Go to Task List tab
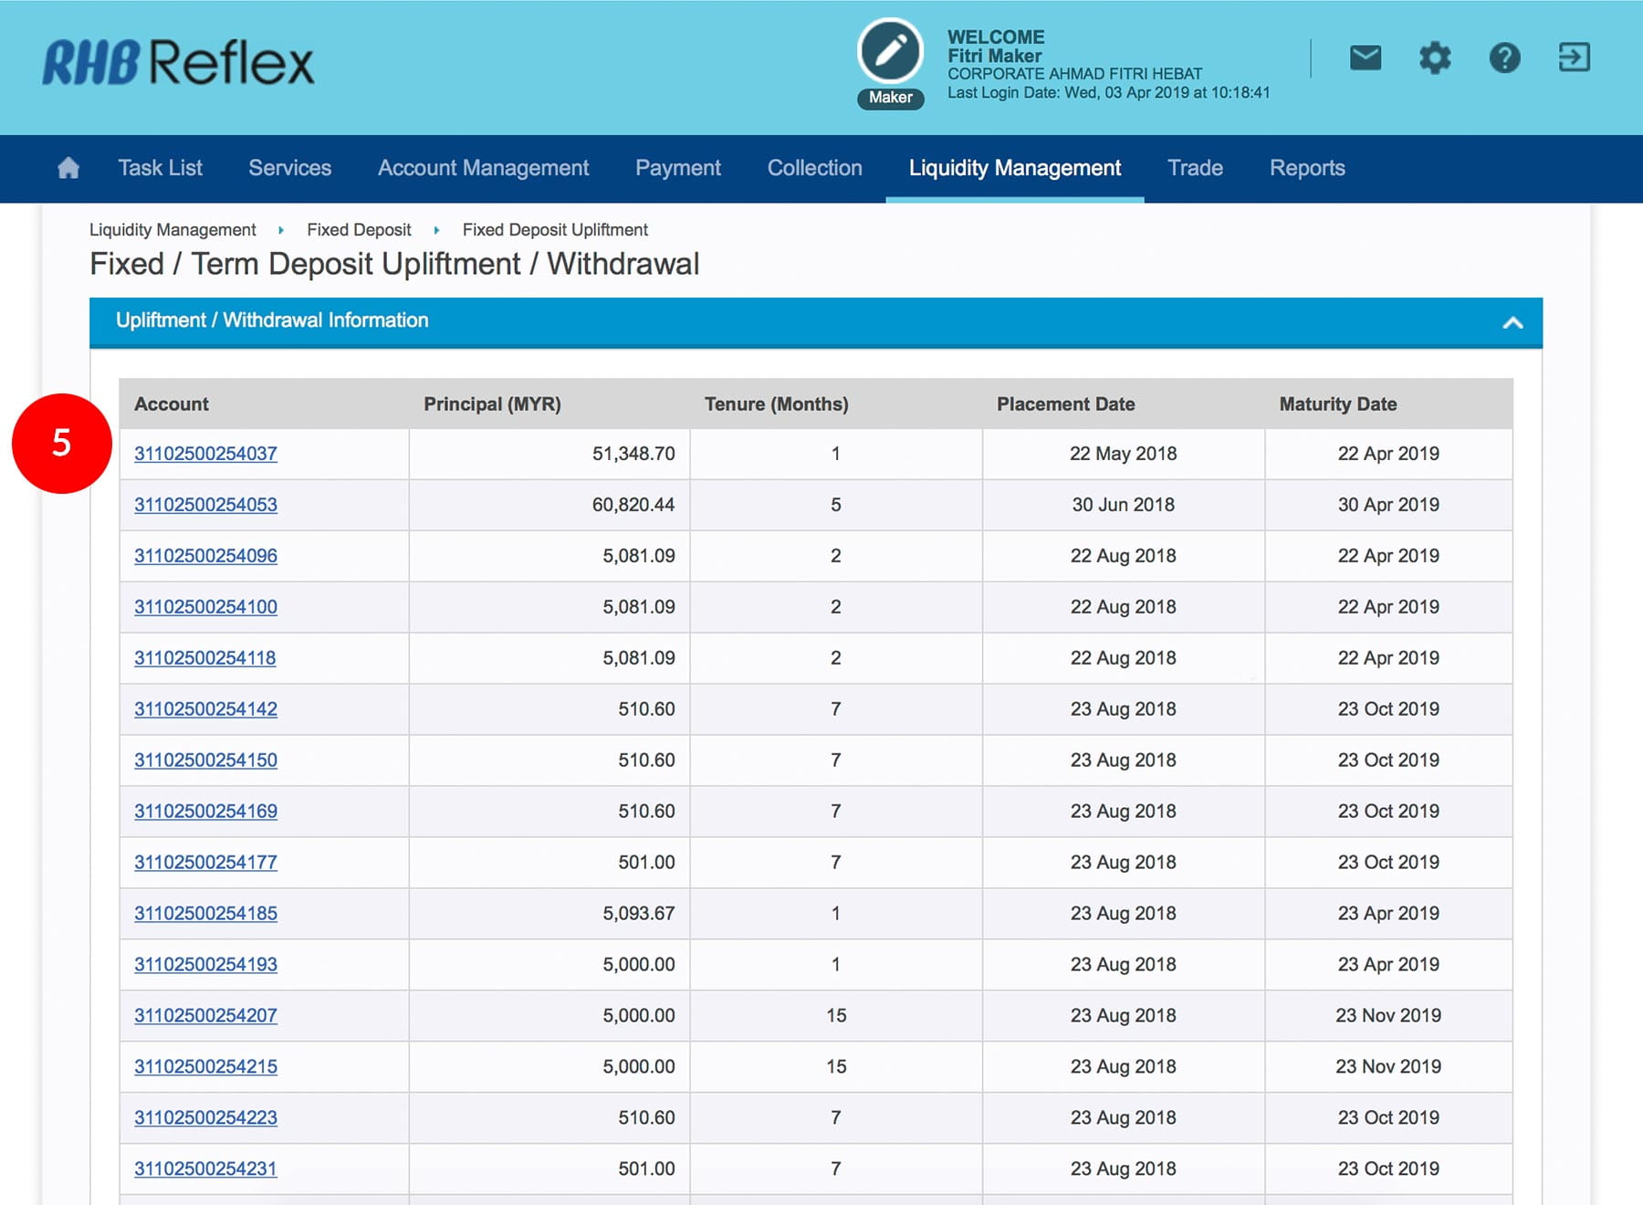The height and width of the screenshot is (1205, 1643). (160, 168)
